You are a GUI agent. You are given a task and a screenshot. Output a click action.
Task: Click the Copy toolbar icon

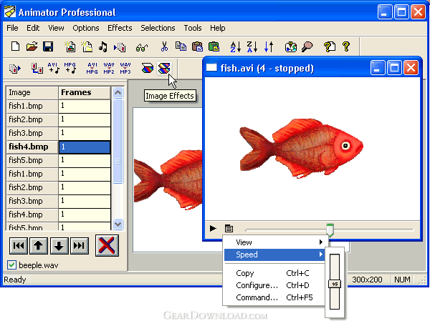tap(181, 46)
